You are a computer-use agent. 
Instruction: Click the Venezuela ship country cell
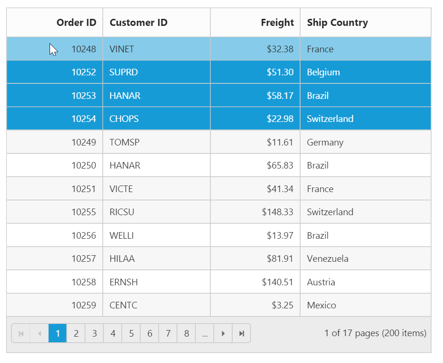pos(327,258)
